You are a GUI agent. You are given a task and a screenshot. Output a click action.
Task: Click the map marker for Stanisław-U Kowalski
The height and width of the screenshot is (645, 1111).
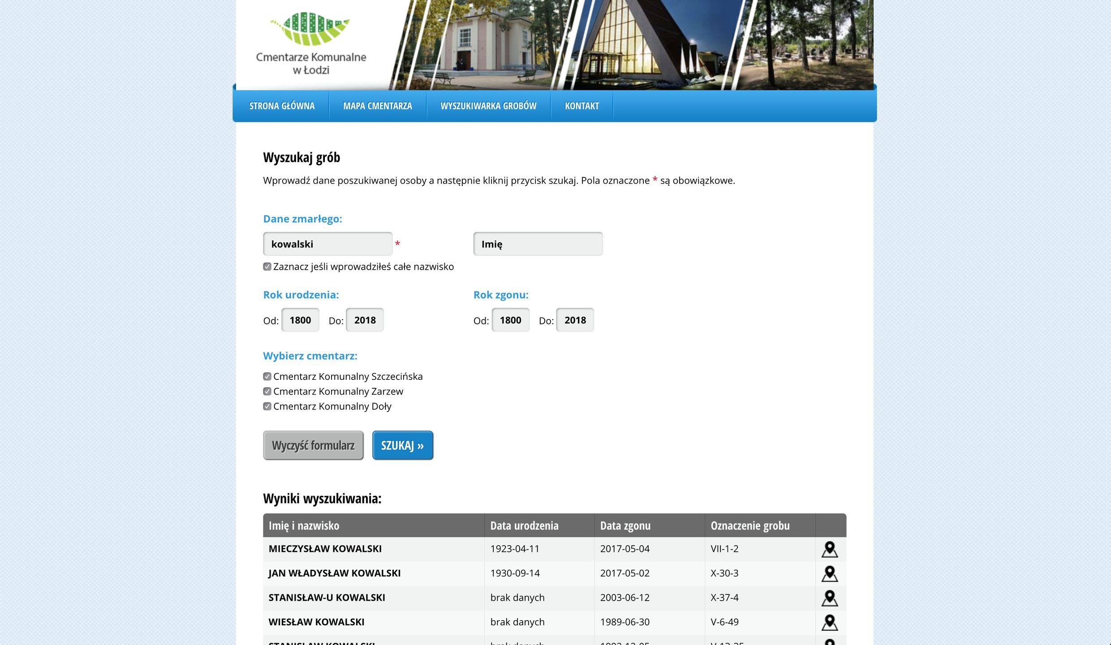(830, 598)
